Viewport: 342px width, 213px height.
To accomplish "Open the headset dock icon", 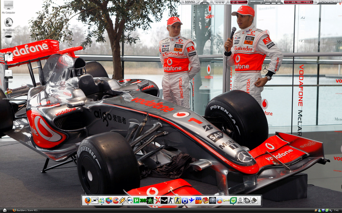I will point(130,200).
